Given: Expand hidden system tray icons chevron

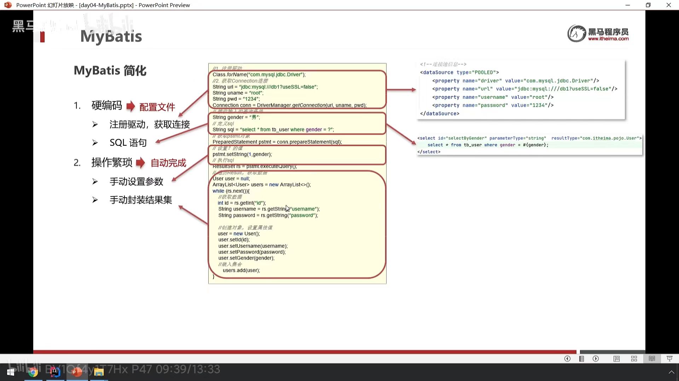Looking at the screenshot, I should click(671, 372).
